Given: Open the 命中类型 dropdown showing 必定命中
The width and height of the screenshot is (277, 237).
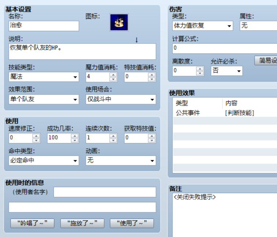Looking at the screenshot, I should [44, 160].
